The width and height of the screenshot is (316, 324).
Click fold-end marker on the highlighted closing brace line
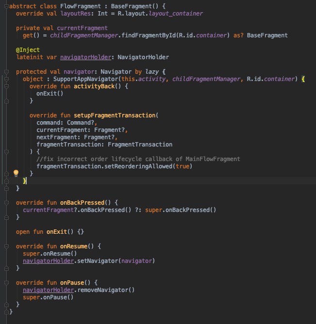6,181
